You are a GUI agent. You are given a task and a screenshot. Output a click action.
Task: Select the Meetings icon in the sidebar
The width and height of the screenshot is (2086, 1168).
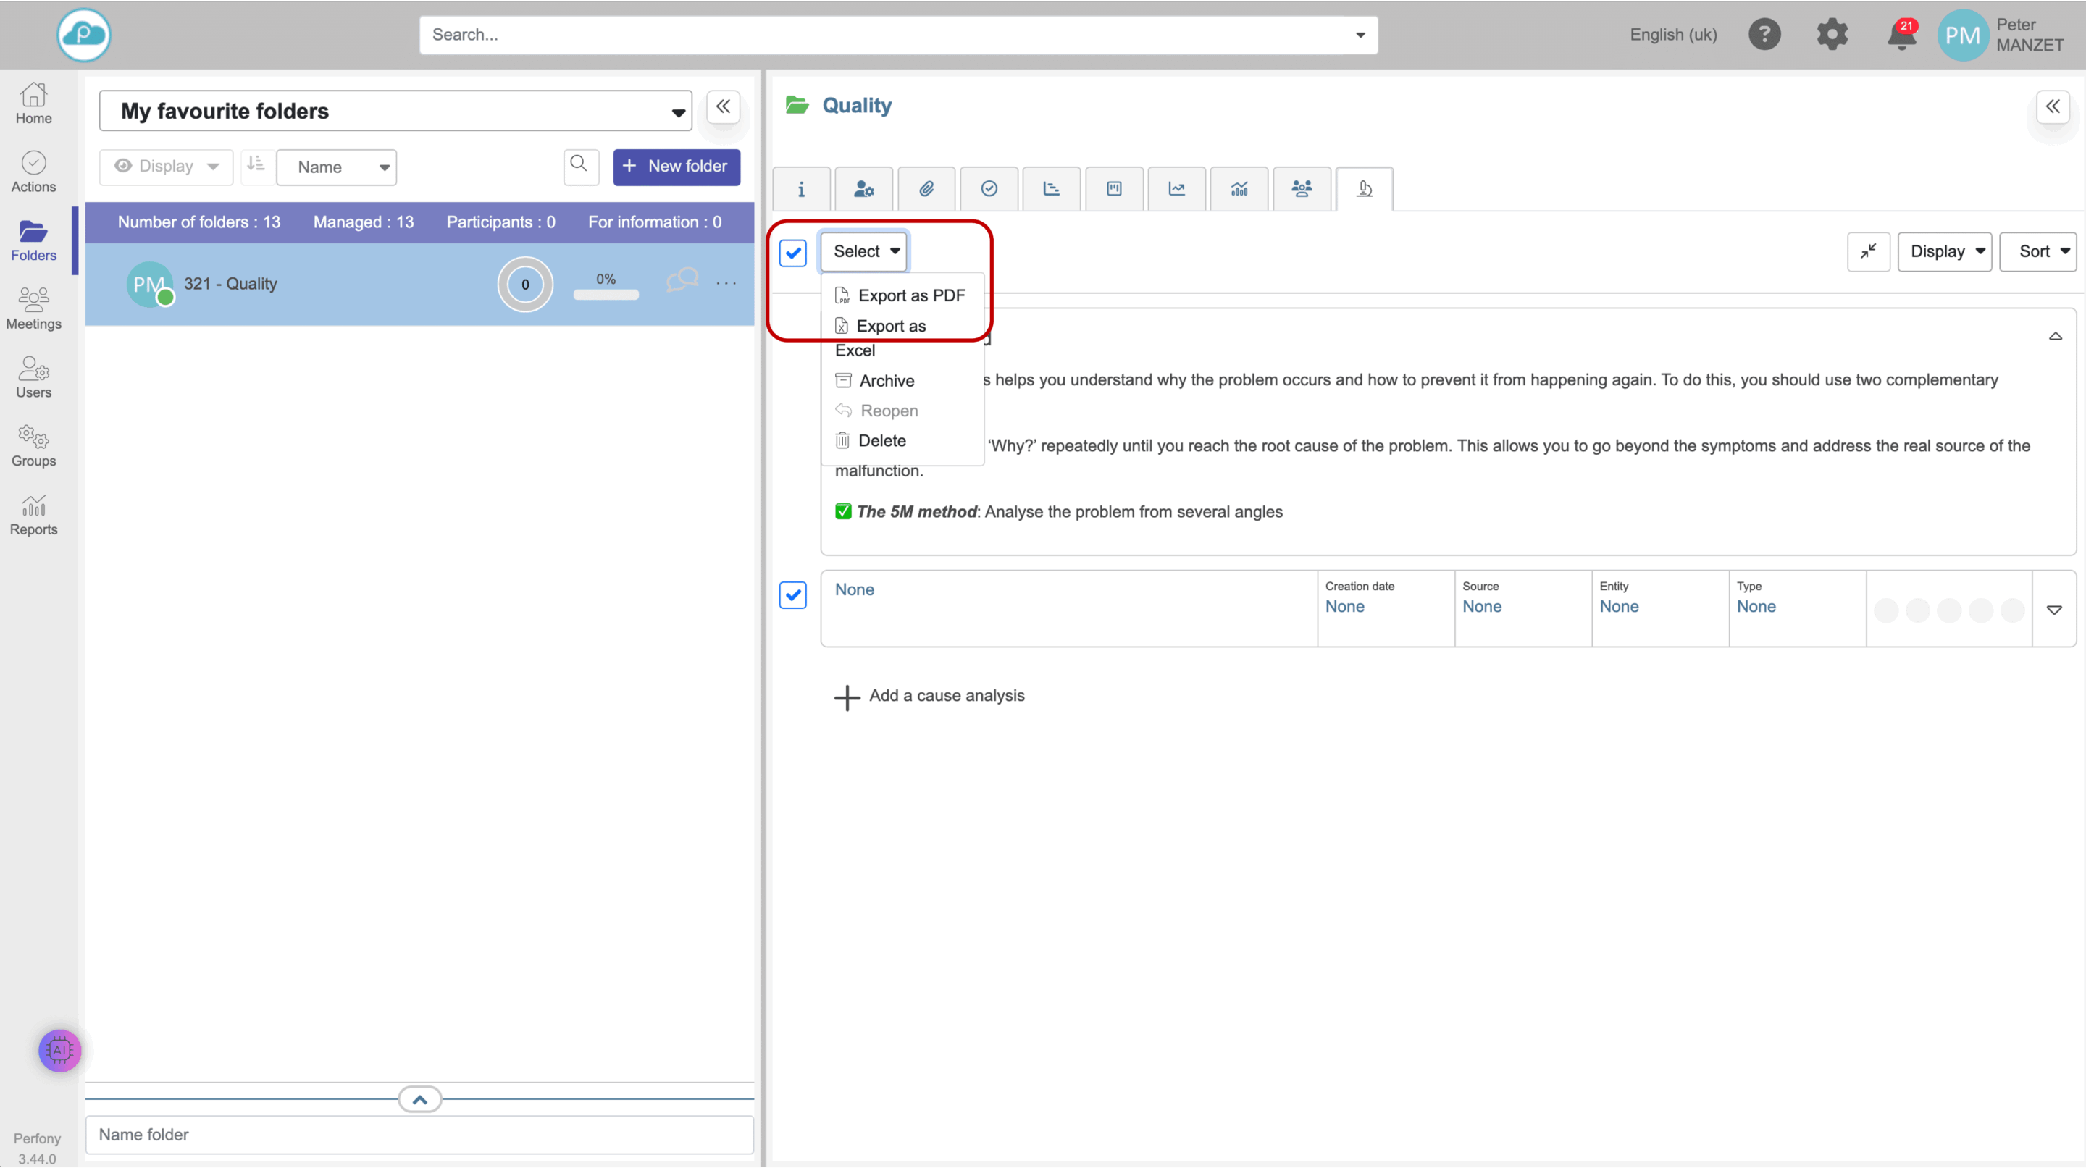tap(33, 308)
